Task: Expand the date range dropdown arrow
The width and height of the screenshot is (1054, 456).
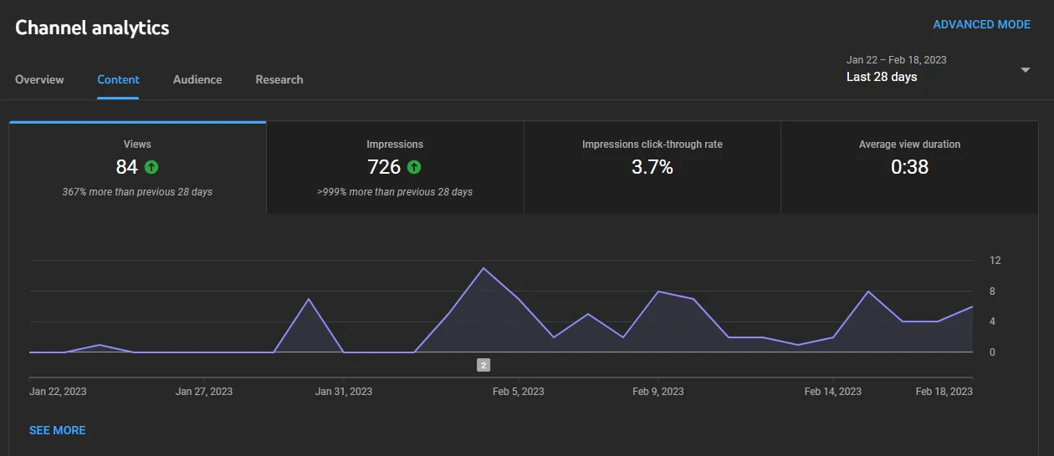Action: pos(1026,70)
